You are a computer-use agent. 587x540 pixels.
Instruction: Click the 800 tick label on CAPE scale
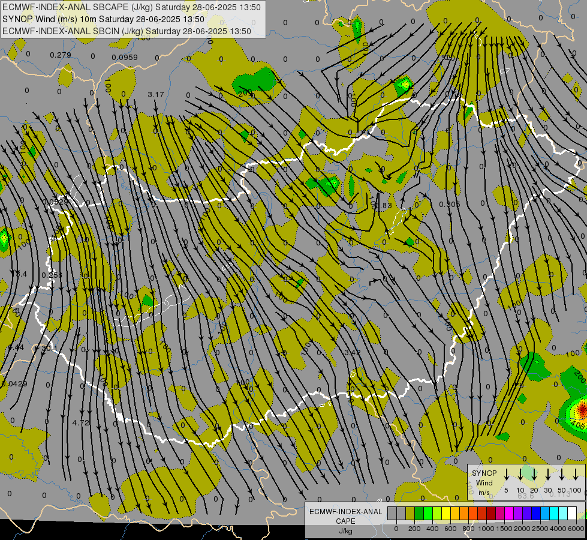pos(468,529)
